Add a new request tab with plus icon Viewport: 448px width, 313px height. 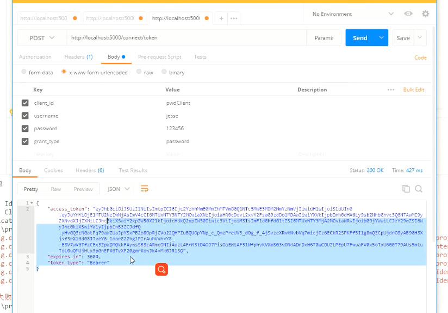coord(221,18)
